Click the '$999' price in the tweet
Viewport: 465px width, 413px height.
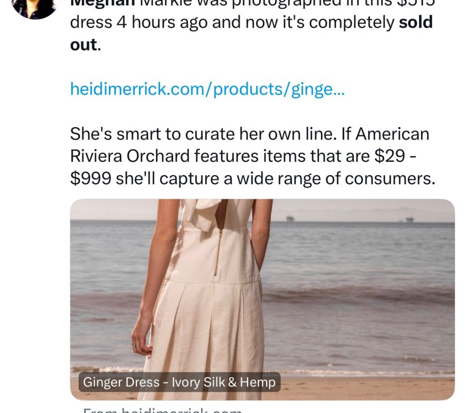click(90, 178)
